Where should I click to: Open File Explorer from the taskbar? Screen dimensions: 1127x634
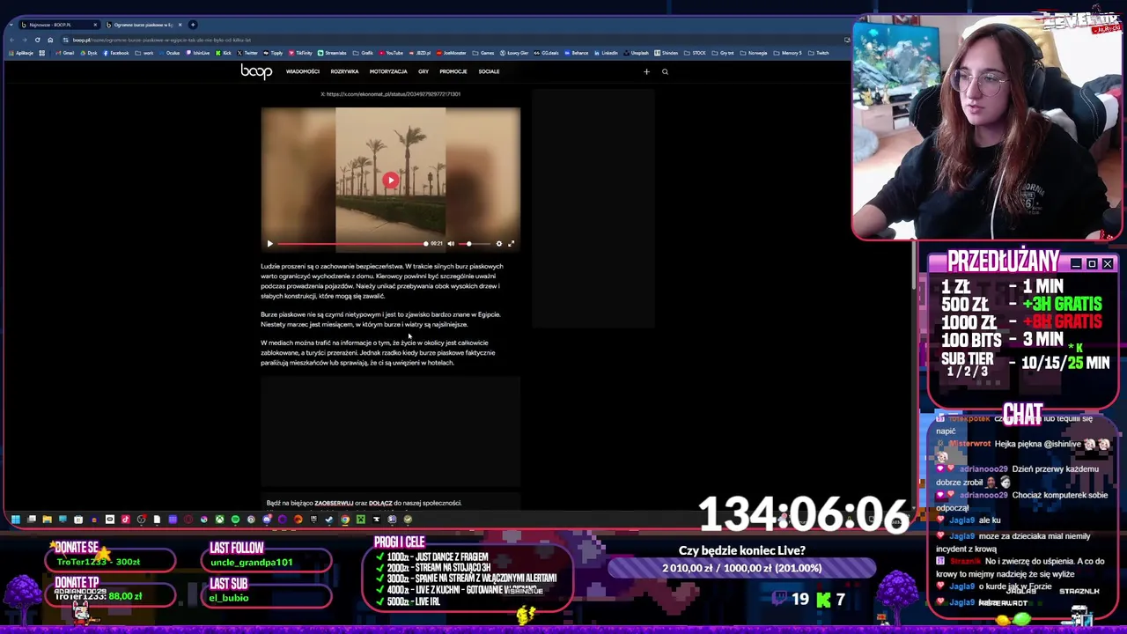point(47,520)
